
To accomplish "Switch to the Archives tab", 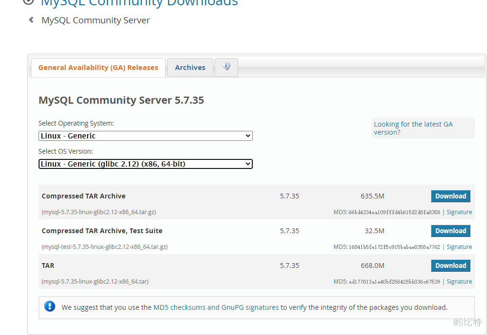I will [x=189, y=67].
